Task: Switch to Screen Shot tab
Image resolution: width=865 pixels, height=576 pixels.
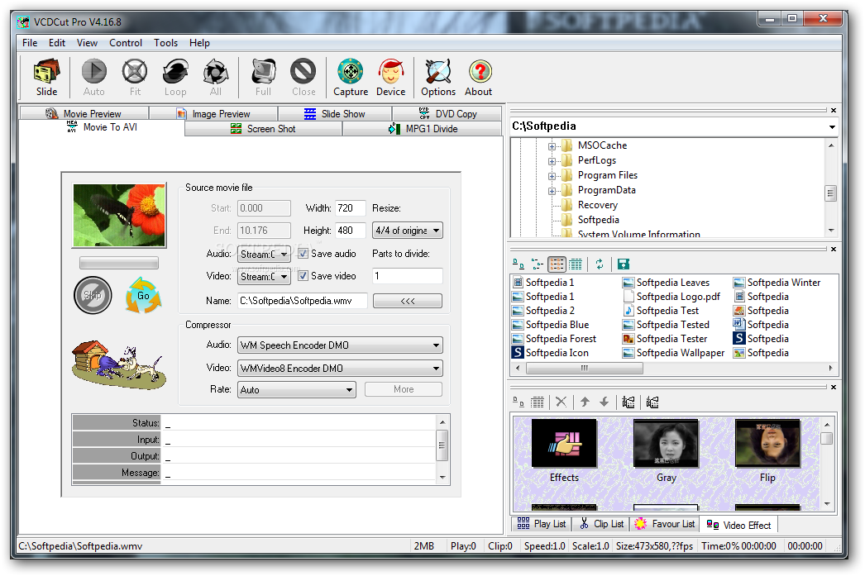Action: pos(263,128)
